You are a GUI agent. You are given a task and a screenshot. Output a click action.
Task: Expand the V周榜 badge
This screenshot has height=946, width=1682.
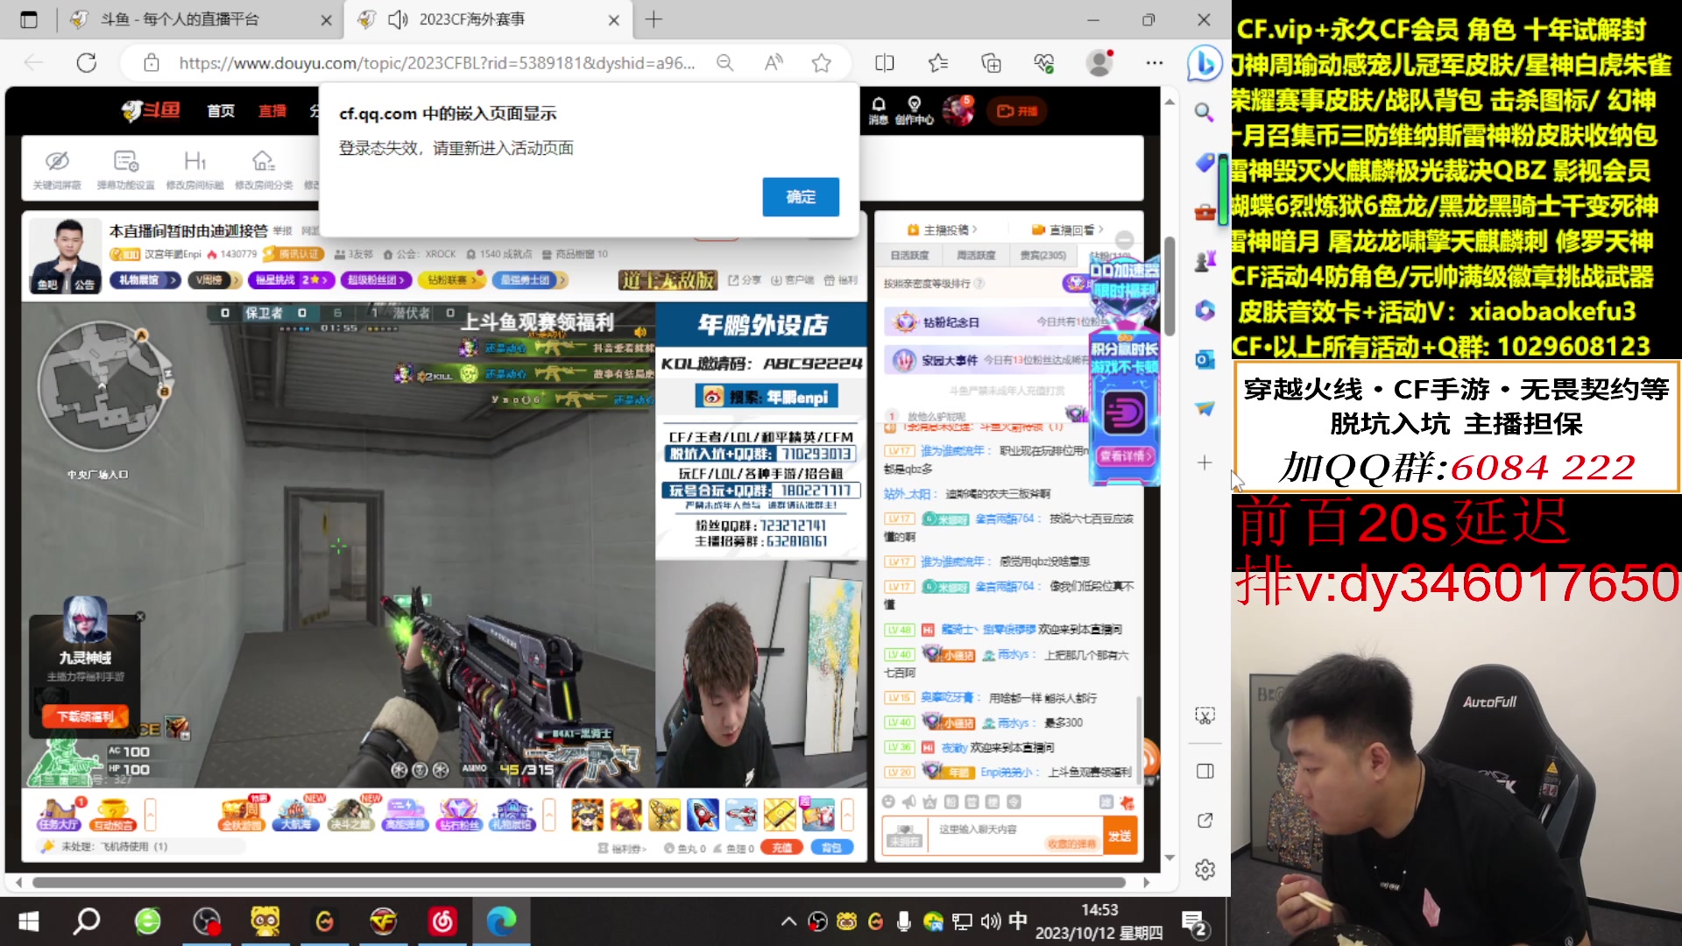(x=215, y=280)
